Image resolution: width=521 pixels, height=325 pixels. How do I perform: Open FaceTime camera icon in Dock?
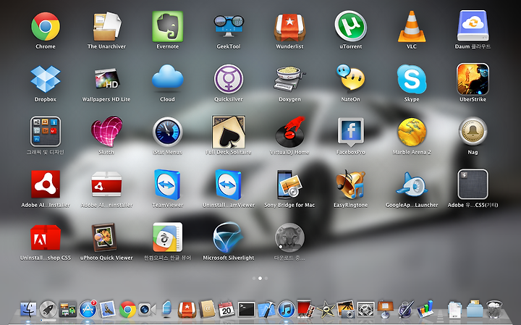tap(147, 310)
